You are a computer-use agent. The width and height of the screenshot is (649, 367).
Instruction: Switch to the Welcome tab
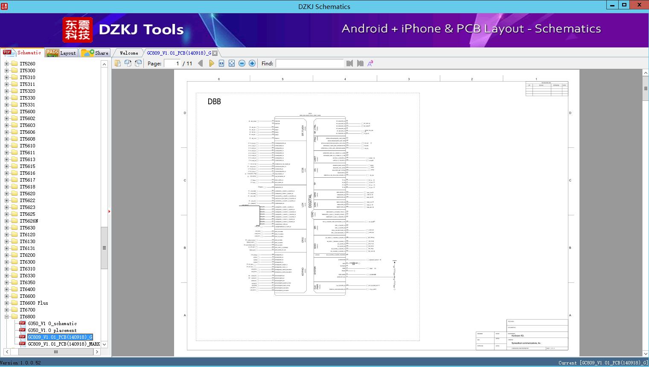(129, 53)
